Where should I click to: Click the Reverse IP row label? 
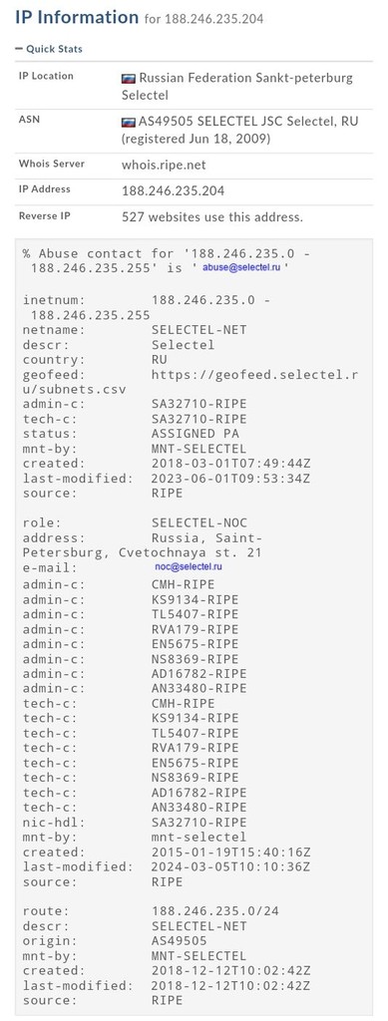tap(45, 215)
